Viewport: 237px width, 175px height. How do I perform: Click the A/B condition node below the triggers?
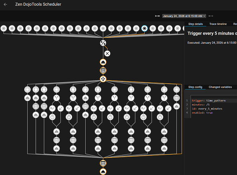click(x=103, y=43)
